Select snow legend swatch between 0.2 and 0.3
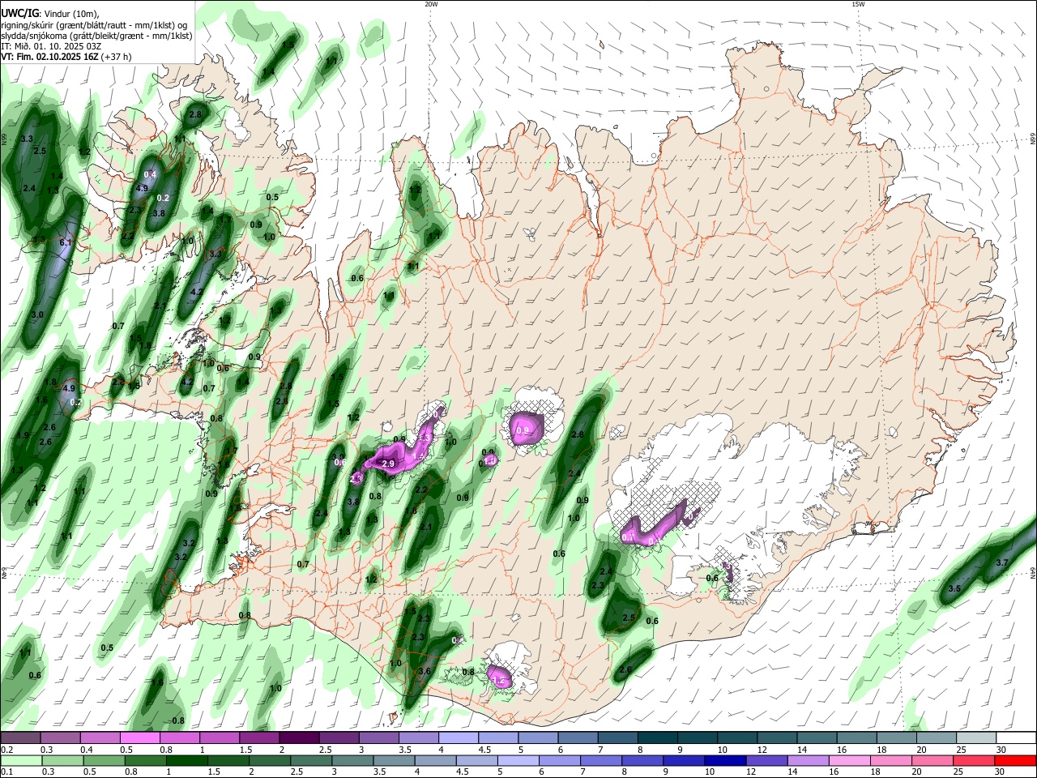This screenshot has width=1037, height=778. [x=20, y=738]
